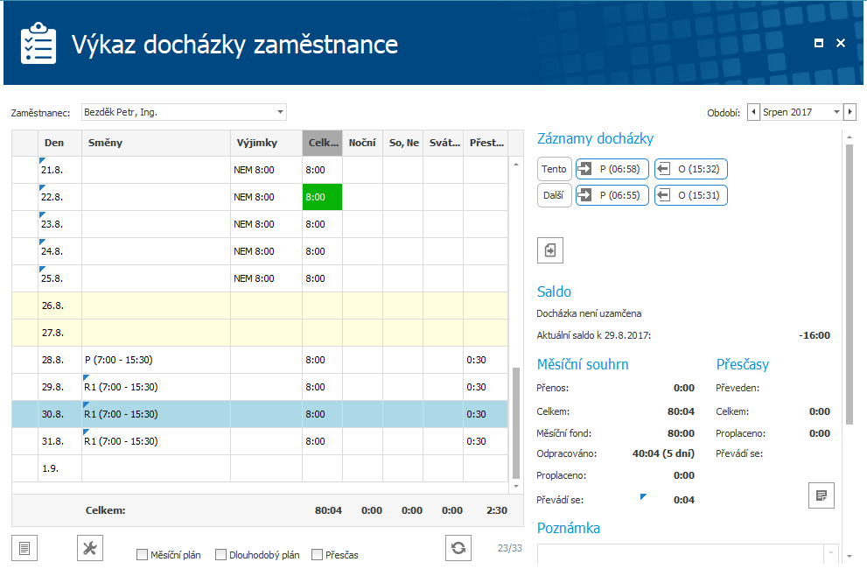Maximize the attendance report window
The height and width of the screenshot is (576, 867).
coord(819,43)
